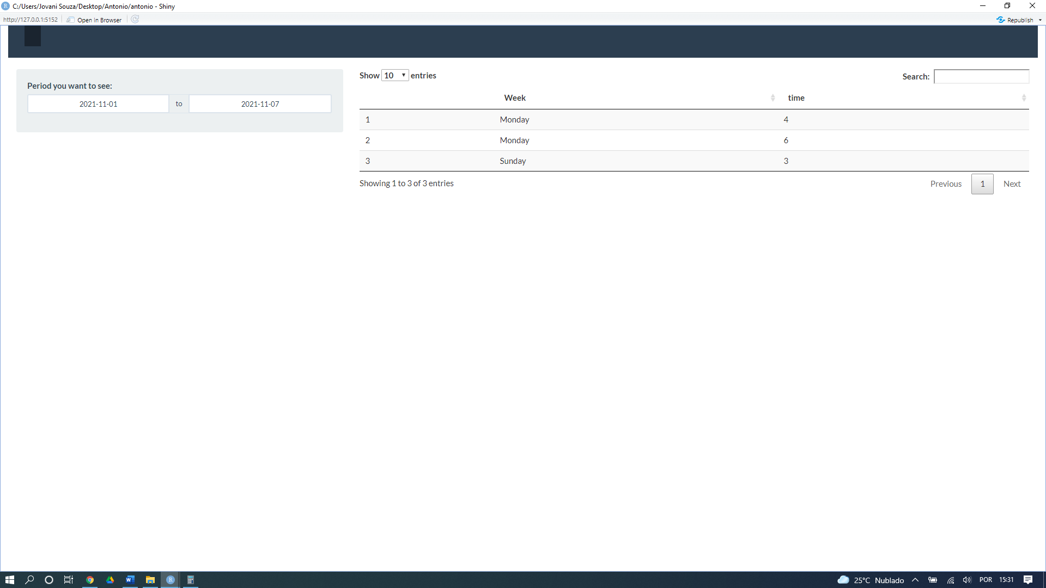Open the notifications action center icon
Image resolution: width=1046 pixels, height=588 pixels.
click(x=1028, y=580)
